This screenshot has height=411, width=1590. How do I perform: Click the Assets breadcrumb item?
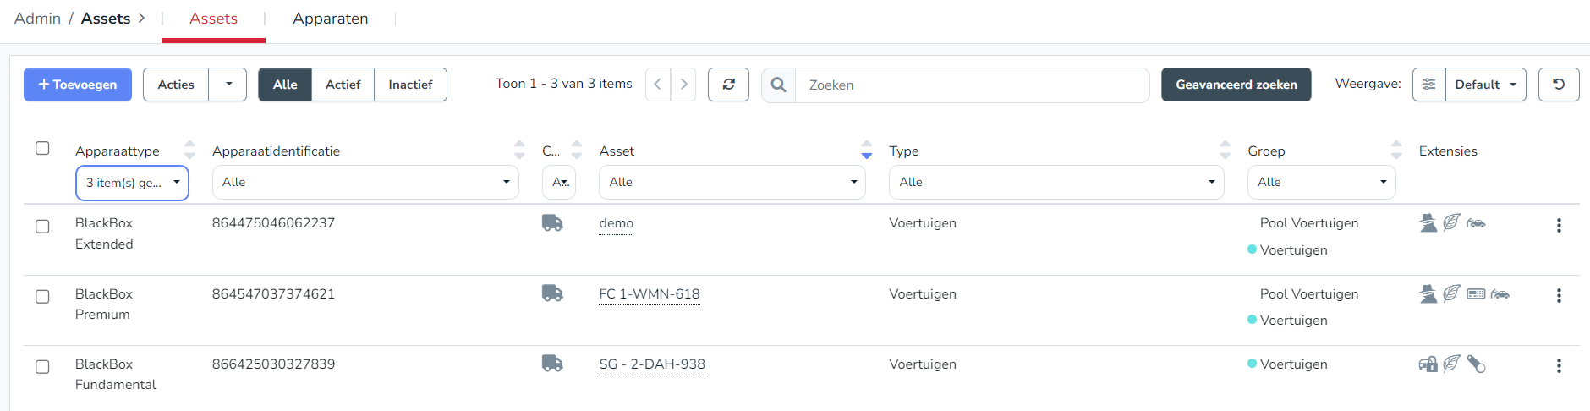click(106, 19)
